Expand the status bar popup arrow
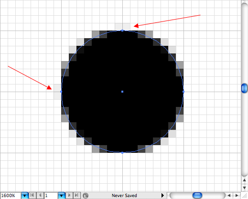The height and width of the screenshot is (199, 248). pyautogui.click(x=162, y=195)
